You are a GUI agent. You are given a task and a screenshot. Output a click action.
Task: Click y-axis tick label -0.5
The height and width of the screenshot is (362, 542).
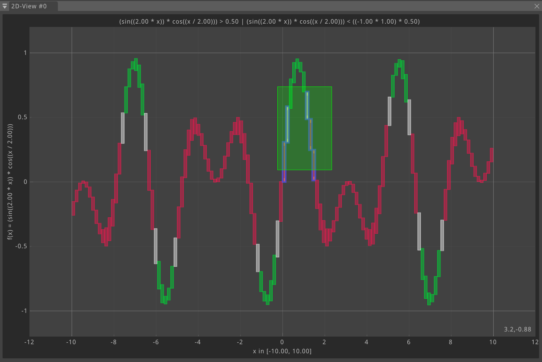click(x=21, y=246)
